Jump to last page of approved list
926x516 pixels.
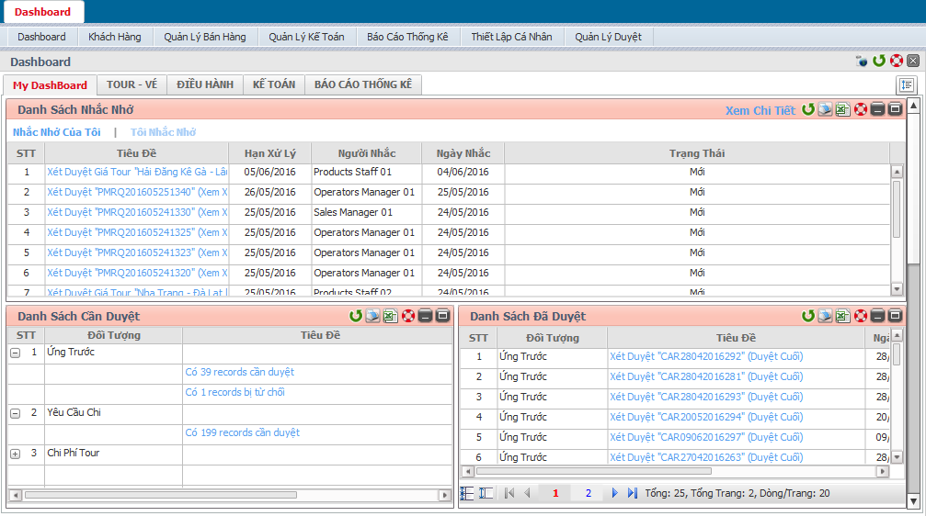pos(633,493)
